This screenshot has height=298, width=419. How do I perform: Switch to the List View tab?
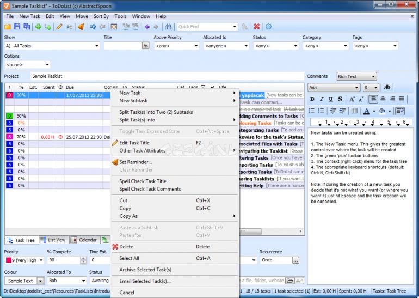pyautogui.click(x=53, y=240)
